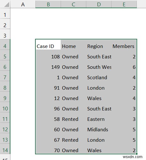146x160 pixels.
Task: Click the row 1 header
Action: (5, 15)
